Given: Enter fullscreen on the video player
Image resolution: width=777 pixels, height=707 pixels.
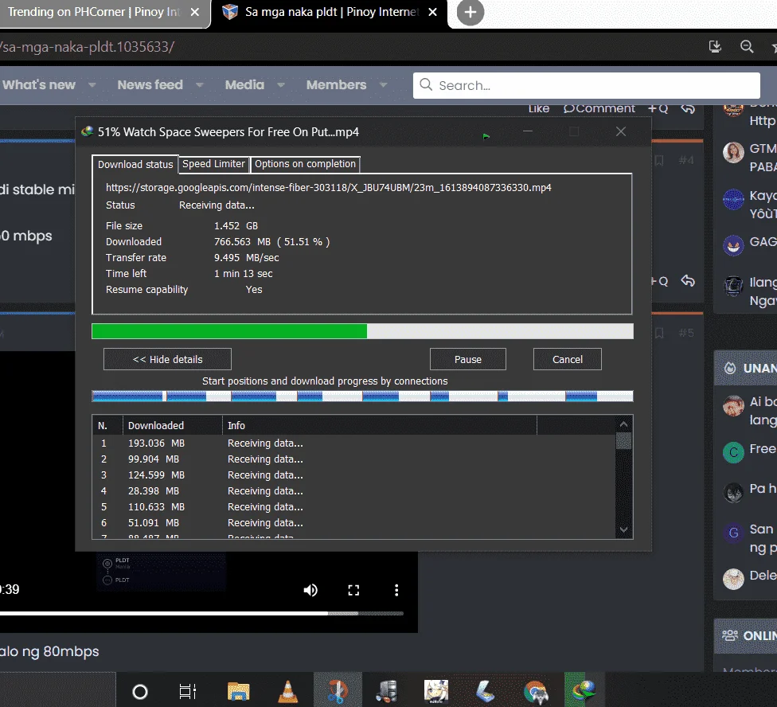Looking at the screenshot, I should click(353, 590).
